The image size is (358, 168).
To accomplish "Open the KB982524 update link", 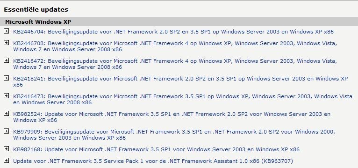I will (172, 117).
